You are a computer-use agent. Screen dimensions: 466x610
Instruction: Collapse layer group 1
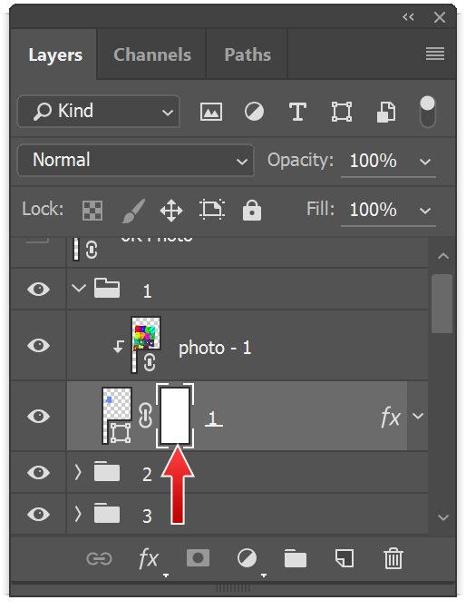(x=79, y=289)
